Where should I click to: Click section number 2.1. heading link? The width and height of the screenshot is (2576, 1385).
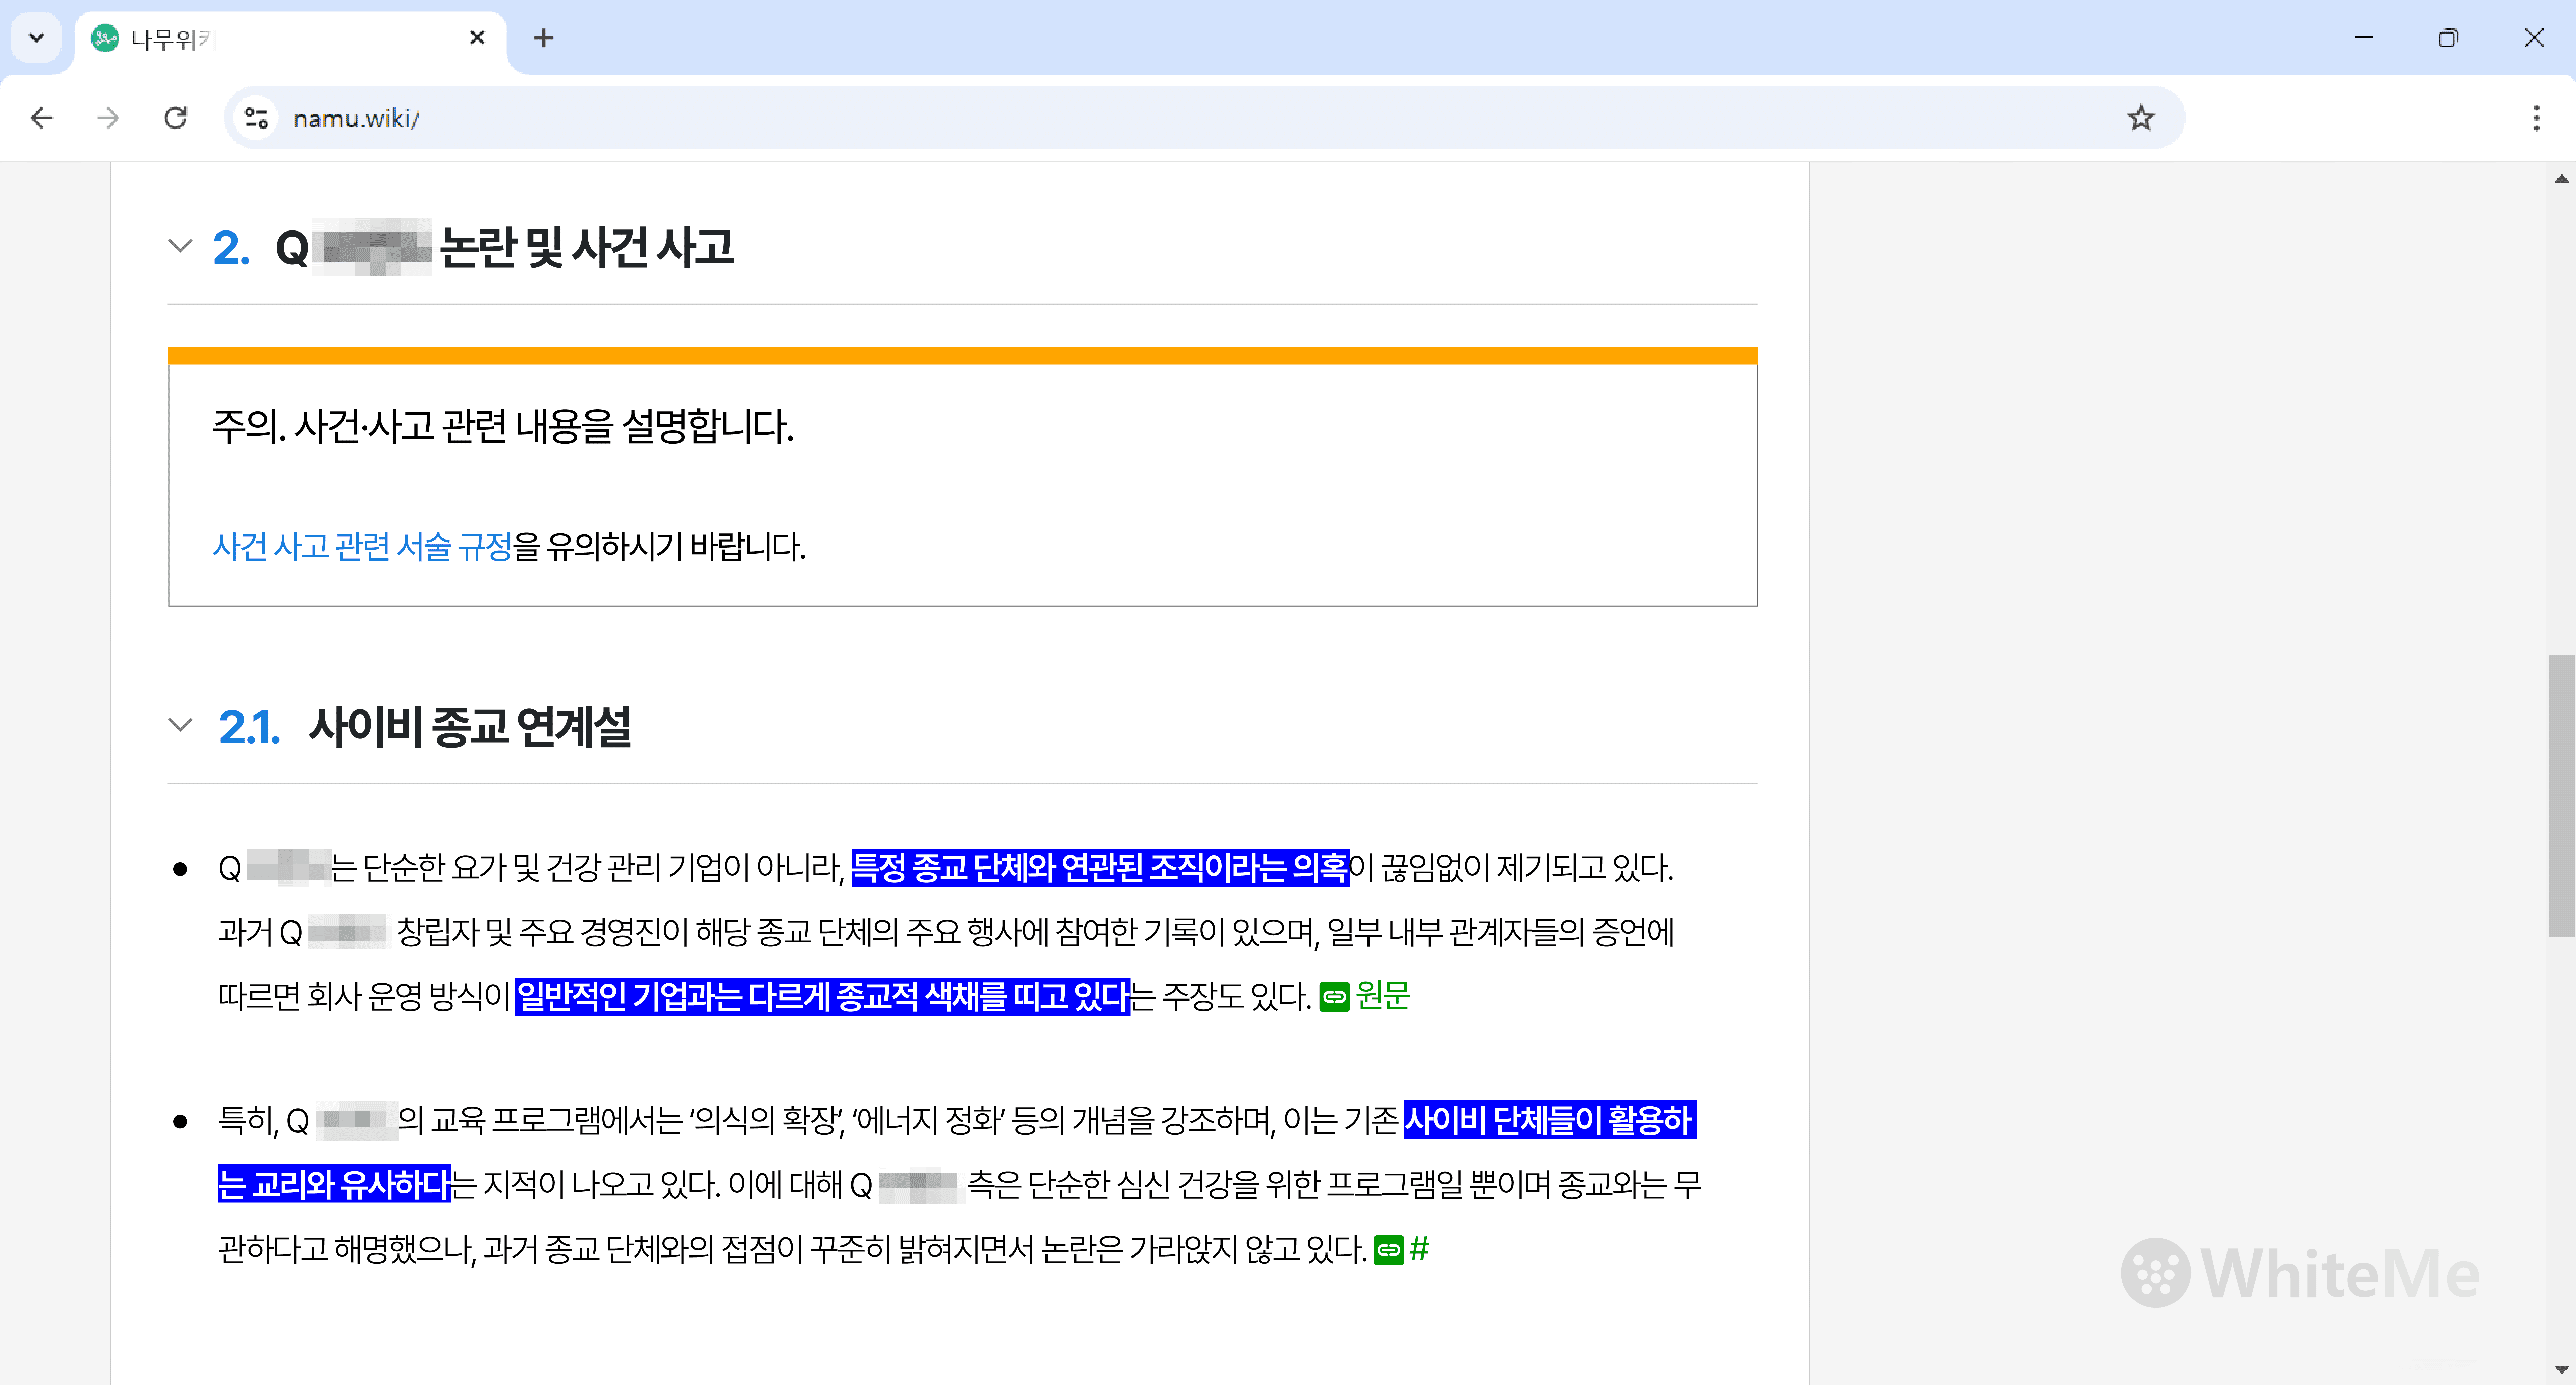pyautogui.click(x=249, y=727)
